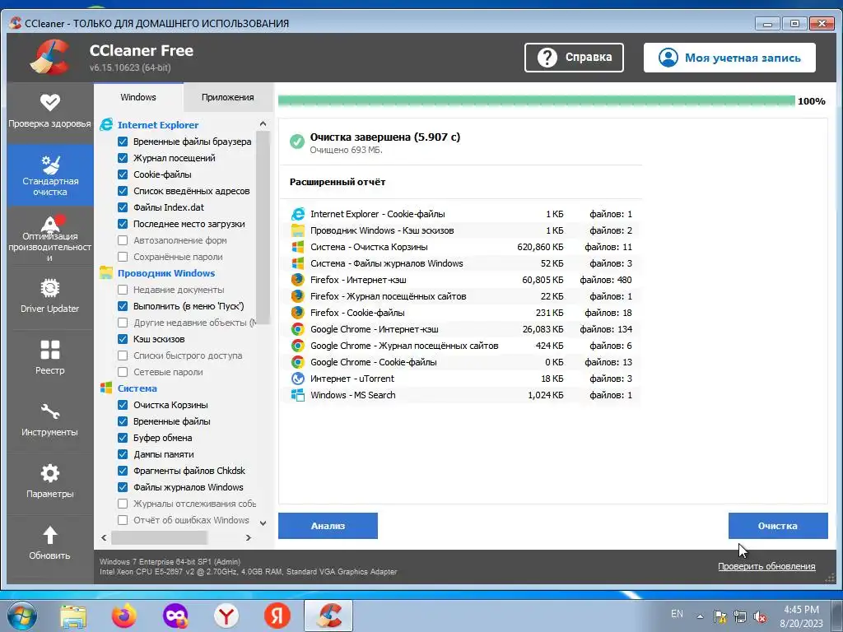Toggle Cookie-файлы under Internet Explorer
Image resolution: width=843 pixels, height=632 pixels.
(x=123, y=174)
